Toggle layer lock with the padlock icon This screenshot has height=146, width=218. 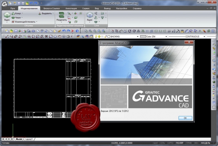(106, 36)
